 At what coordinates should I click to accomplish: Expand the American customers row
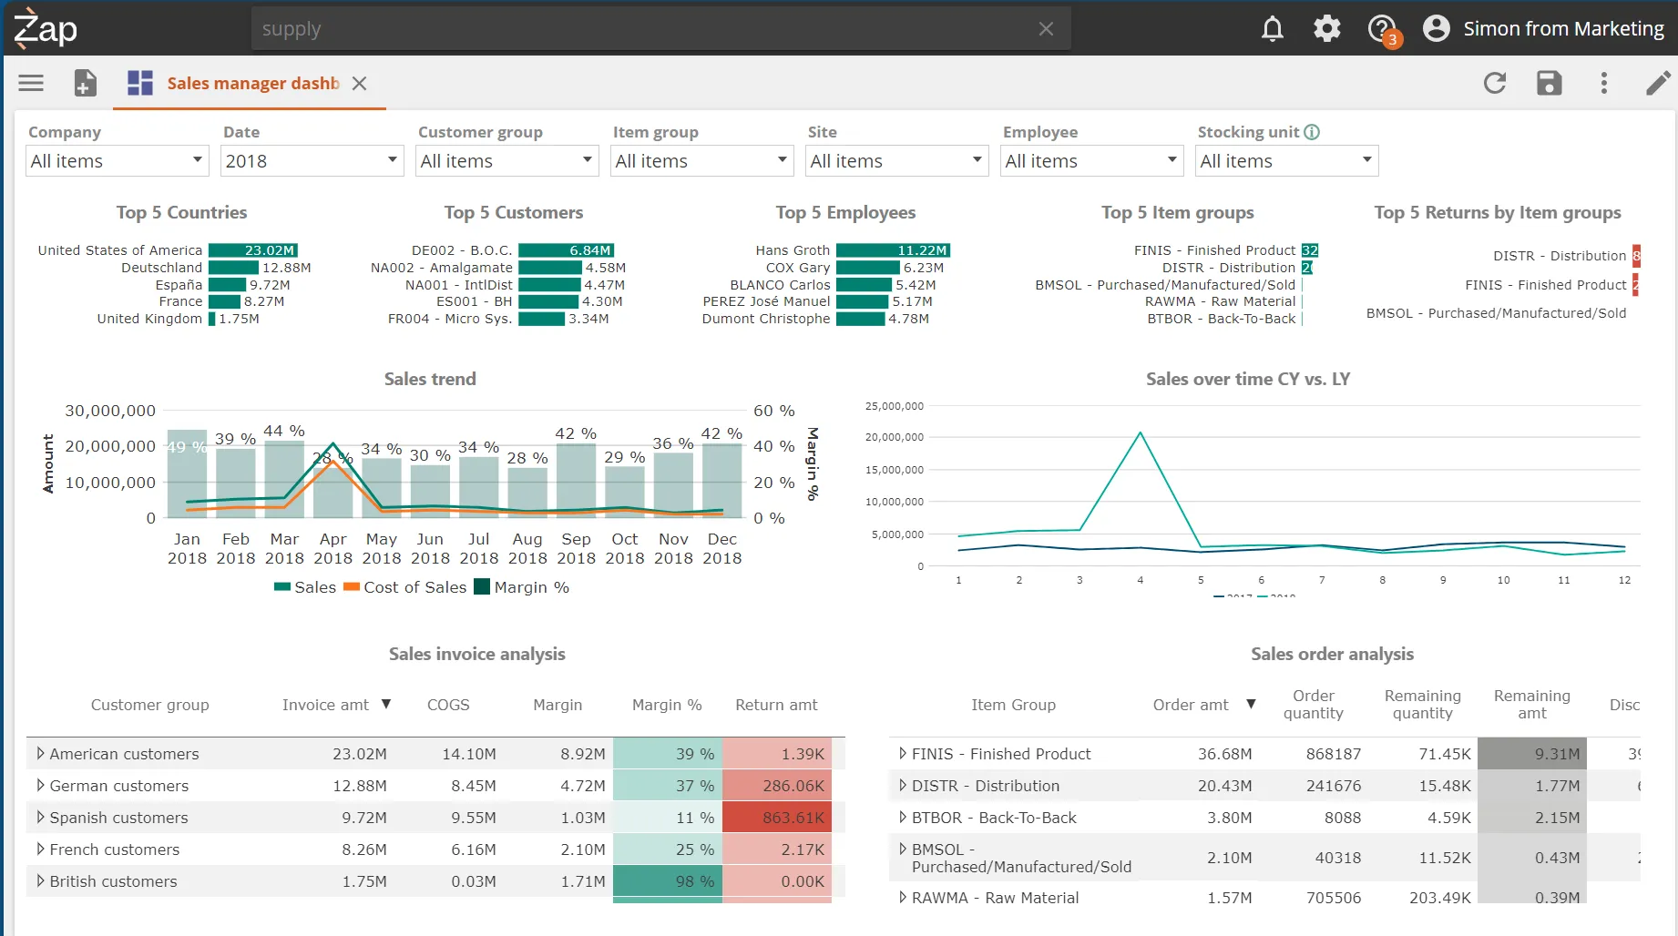[x=40, y=754]
